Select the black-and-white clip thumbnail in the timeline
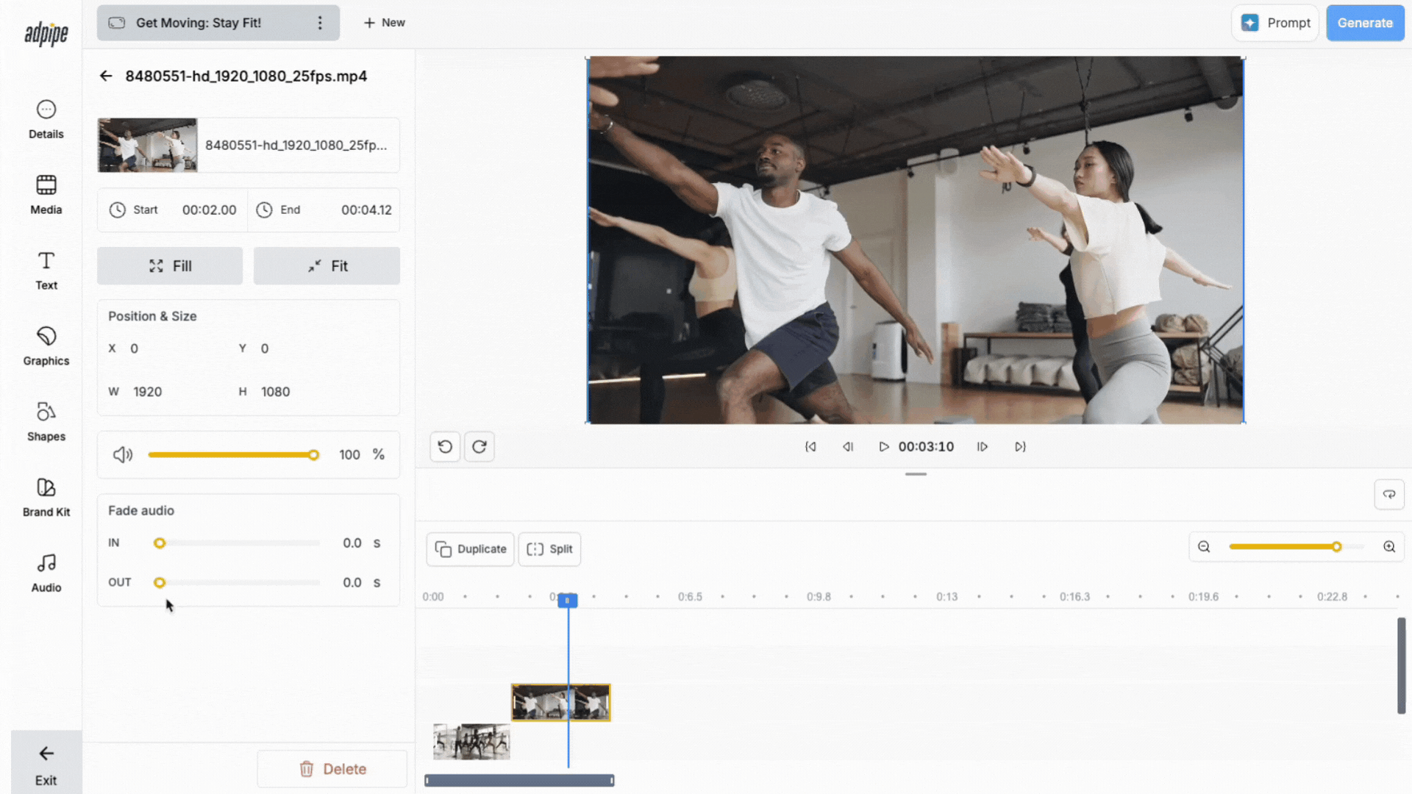 point(471,741)
